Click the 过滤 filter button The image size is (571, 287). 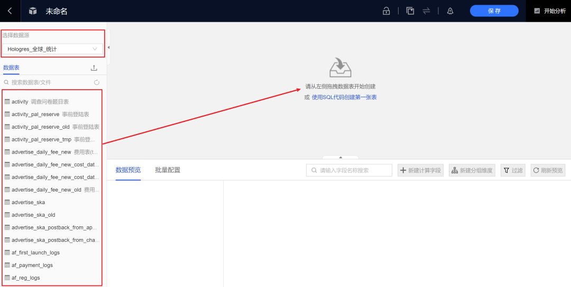pyautogui.click(x=513, y=170)
